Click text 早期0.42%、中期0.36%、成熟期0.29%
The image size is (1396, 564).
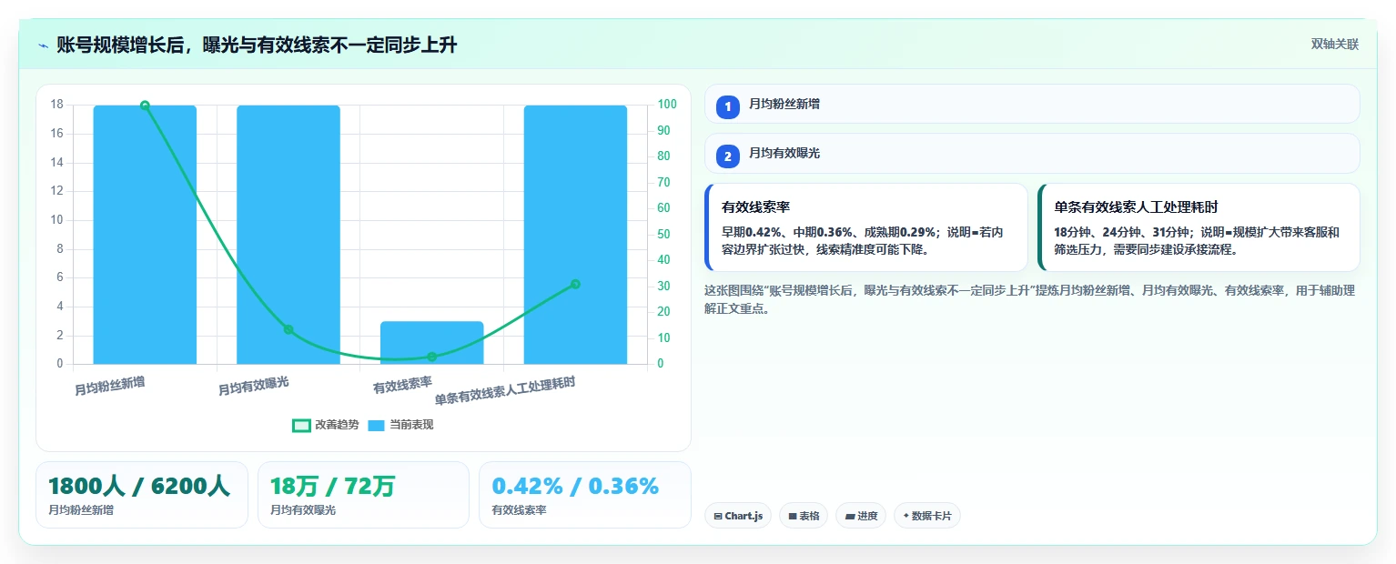click(828, 232)
